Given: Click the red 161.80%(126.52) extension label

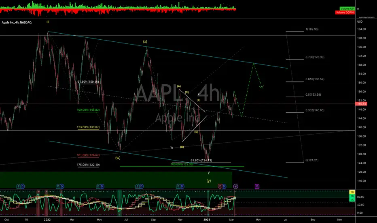Looking at the screenshot, I should pyautogui.click(x=88, y=155).
